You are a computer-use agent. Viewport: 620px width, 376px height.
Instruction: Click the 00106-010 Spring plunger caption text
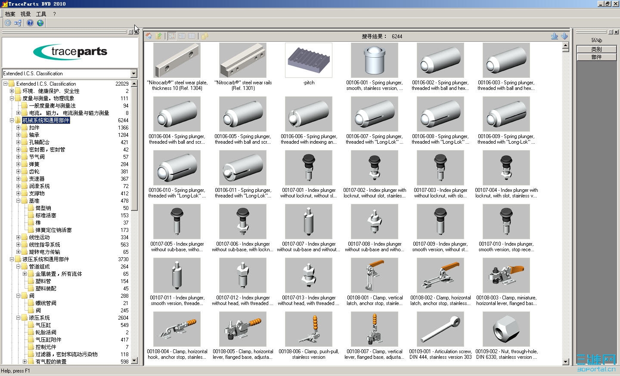[177, 193]
